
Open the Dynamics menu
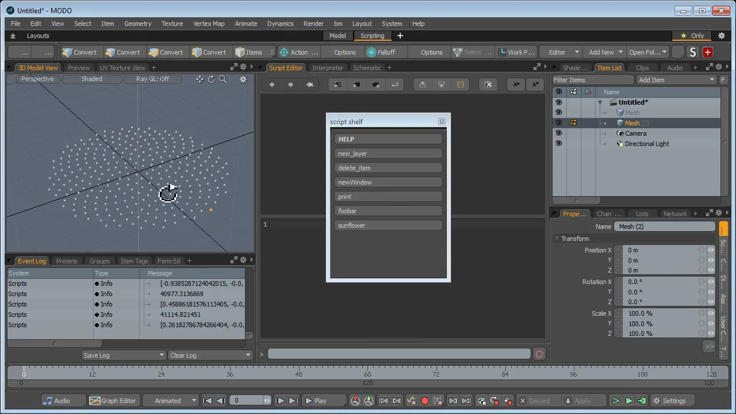(x=280, y=24)
